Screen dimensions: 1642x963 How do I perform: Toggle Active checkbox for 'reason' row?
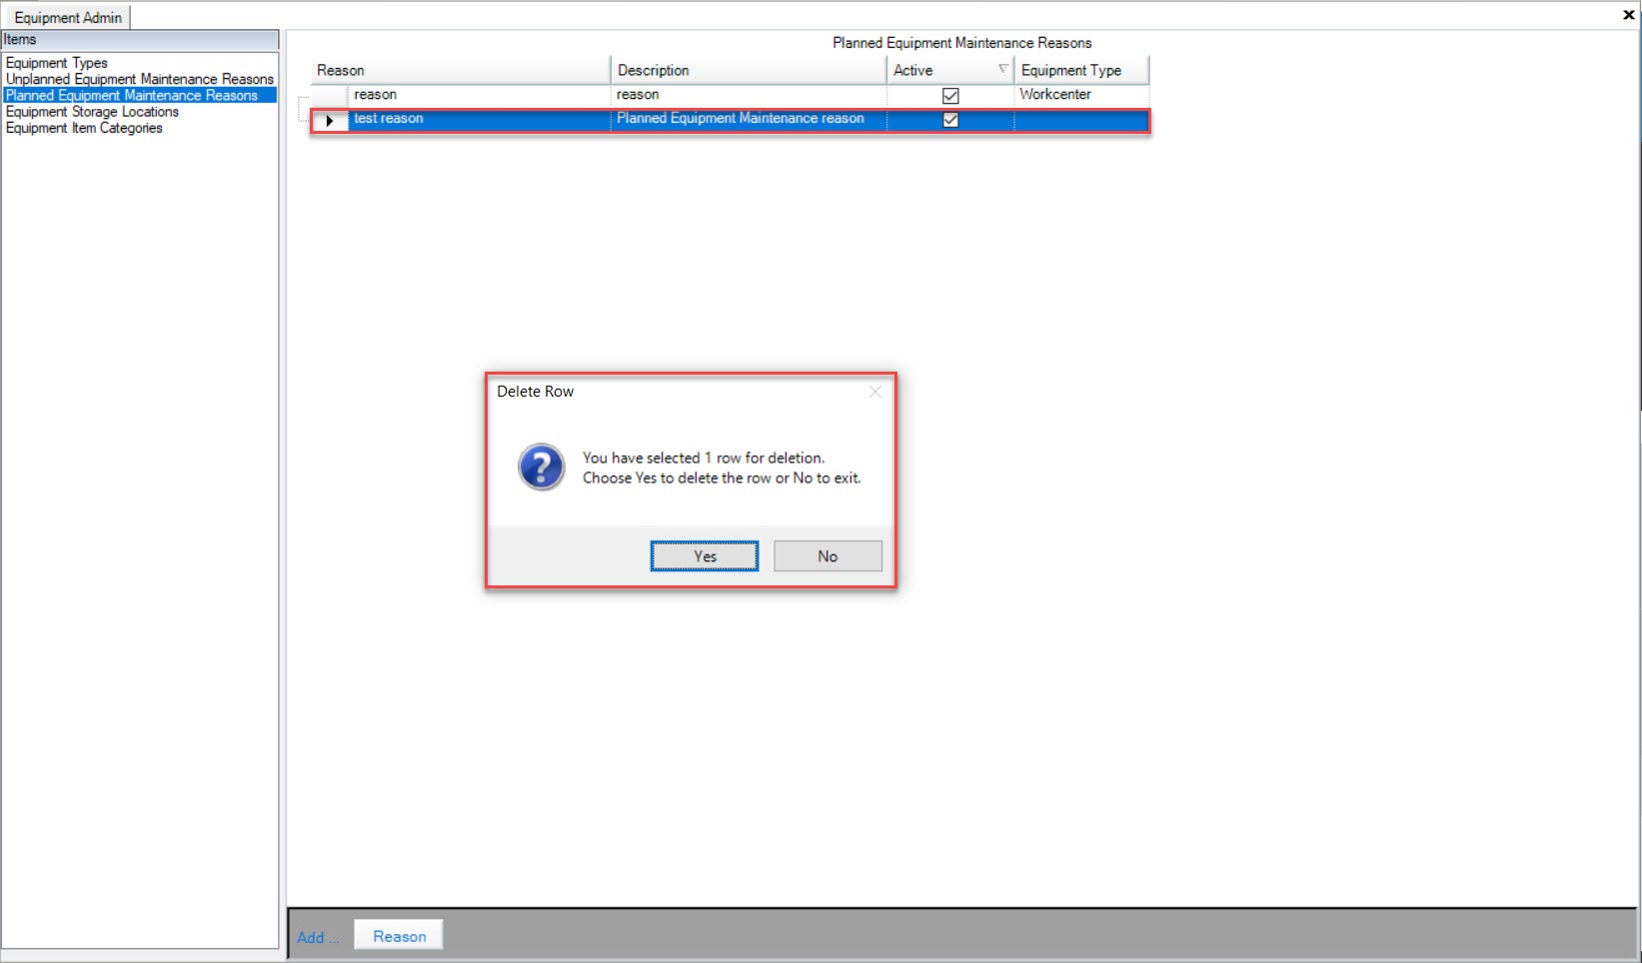point(950,96)
